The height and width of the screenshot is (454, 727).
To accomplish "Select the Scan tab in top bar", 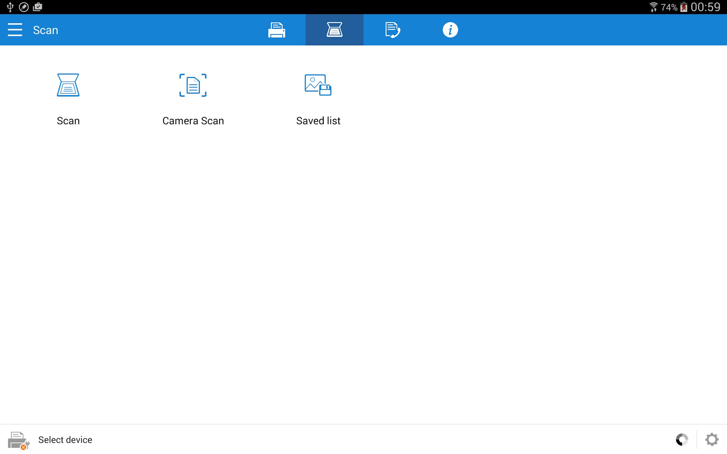I will pyautogui.click(x=334, y=30).
